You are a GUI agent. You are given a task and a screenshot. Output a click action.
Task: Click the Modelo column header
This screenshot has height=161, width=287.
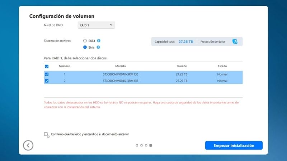[x=121, y=66]
